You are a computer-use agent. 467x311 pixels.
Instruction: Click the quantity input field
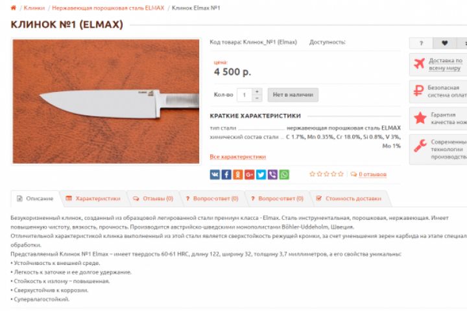[x=245, y=95]
